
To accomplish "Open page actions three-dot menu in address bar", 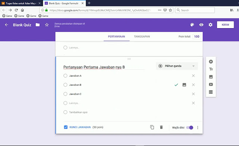I will (x=159, y=10).
